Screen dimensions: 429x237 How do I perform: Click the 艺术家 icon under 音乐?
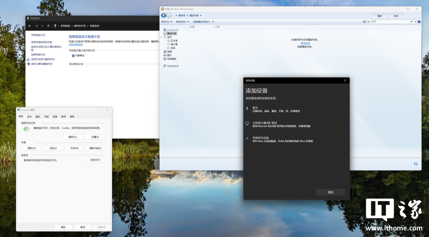pyautogui.click(x=168, y=41)
